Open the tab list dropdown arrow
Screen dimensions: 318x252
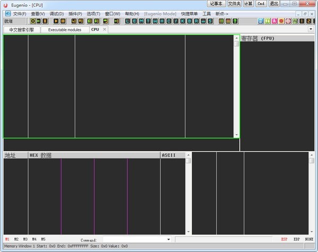(311, 29)
